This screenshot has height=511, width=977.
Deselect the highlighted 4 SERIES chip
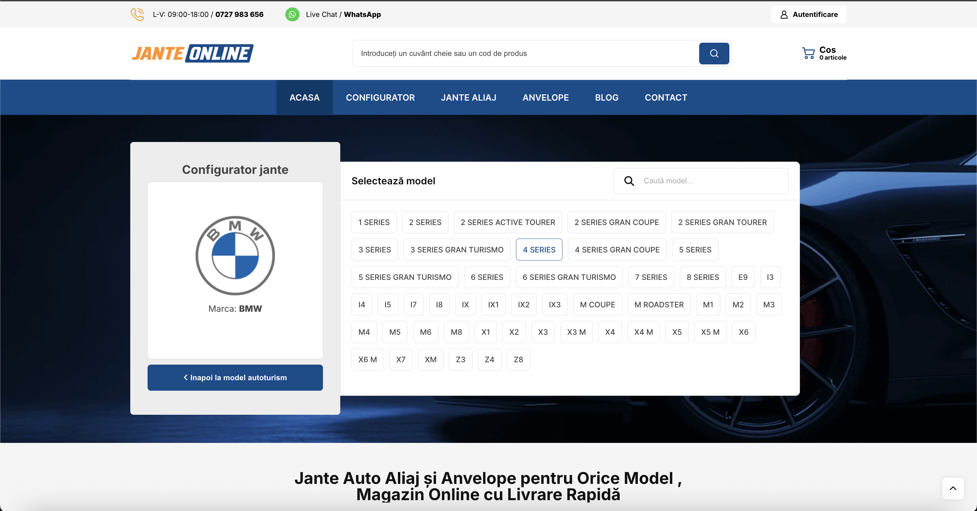539,250
